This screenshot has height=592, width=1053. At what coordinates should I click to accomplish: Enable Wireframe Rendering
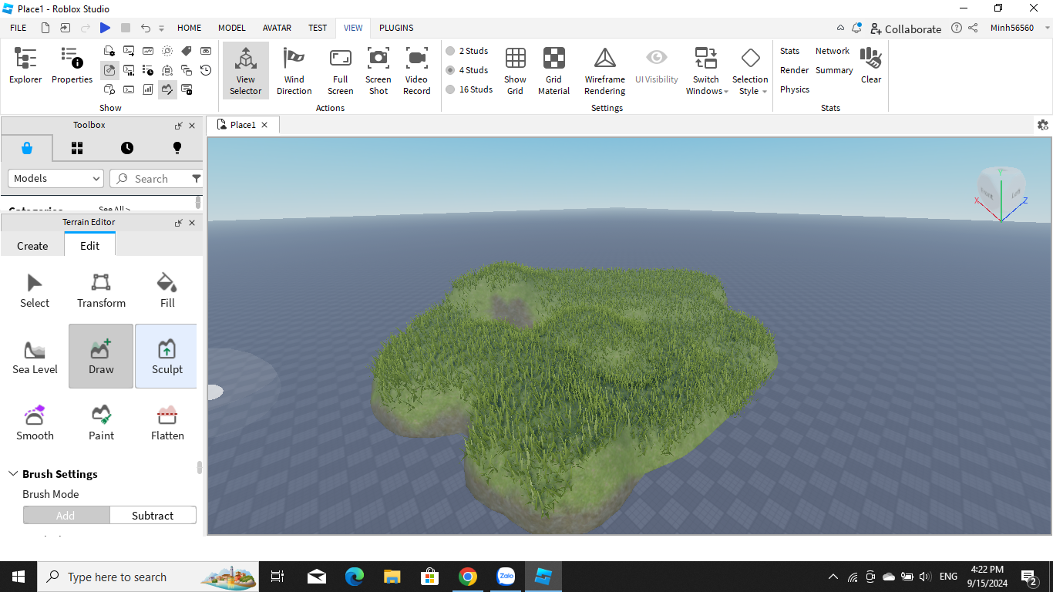point(605,70)
